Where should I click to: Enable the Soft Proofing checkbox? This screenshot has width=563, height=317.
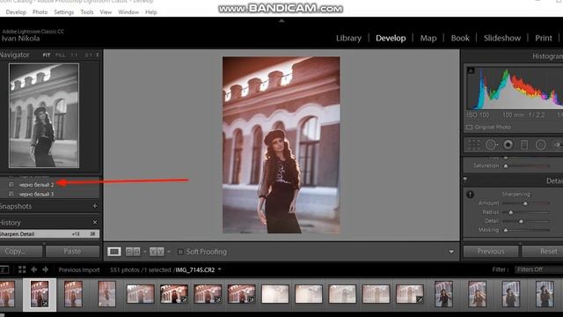pyautogui.click(x=180, y=252)
